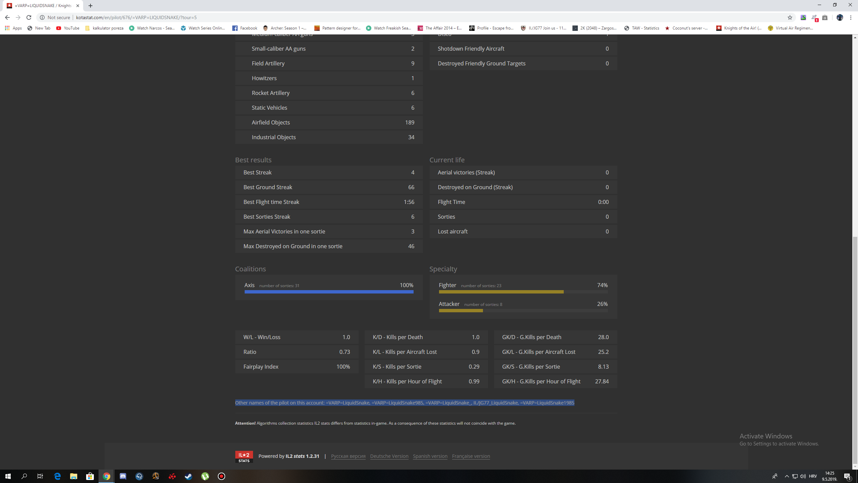Open a new browser tab
This screenshot has height=483, width=858.
90,6
